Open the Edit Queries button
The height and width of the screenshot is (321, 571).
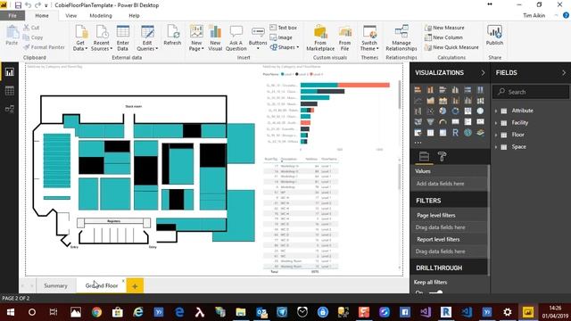tap(147, 37)
